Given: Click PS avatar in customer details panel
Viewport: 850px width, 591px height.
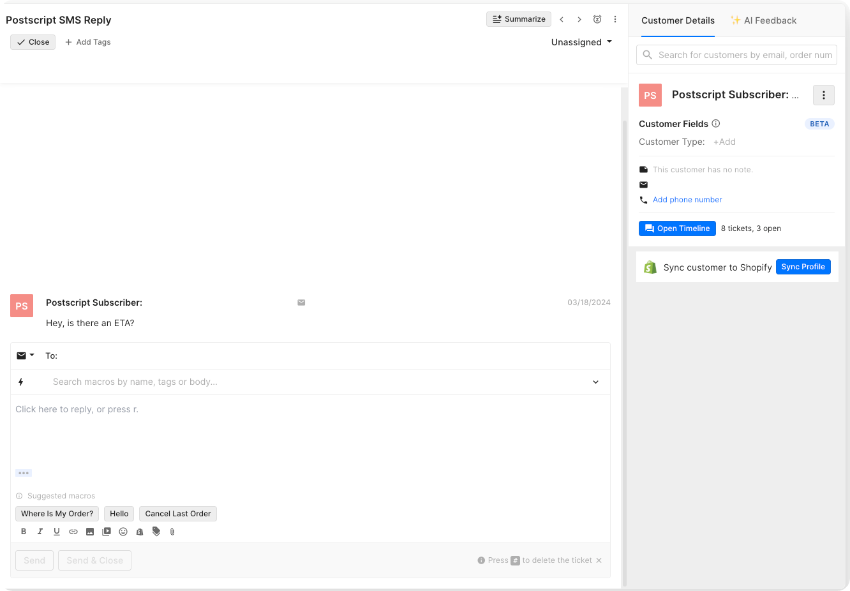Looking at the screenshot, I should (650, 95).
